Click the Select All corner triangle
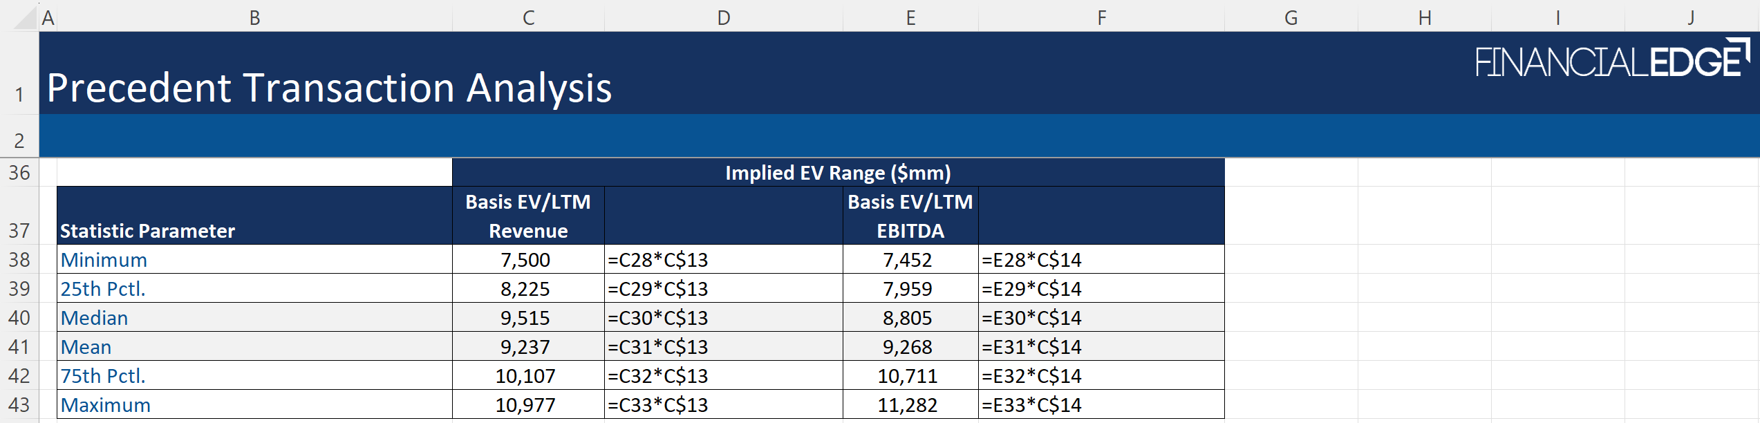Image resolution: width=1760 pixels, height=423 pixels. pyautogui.click(x=25, y=17)
